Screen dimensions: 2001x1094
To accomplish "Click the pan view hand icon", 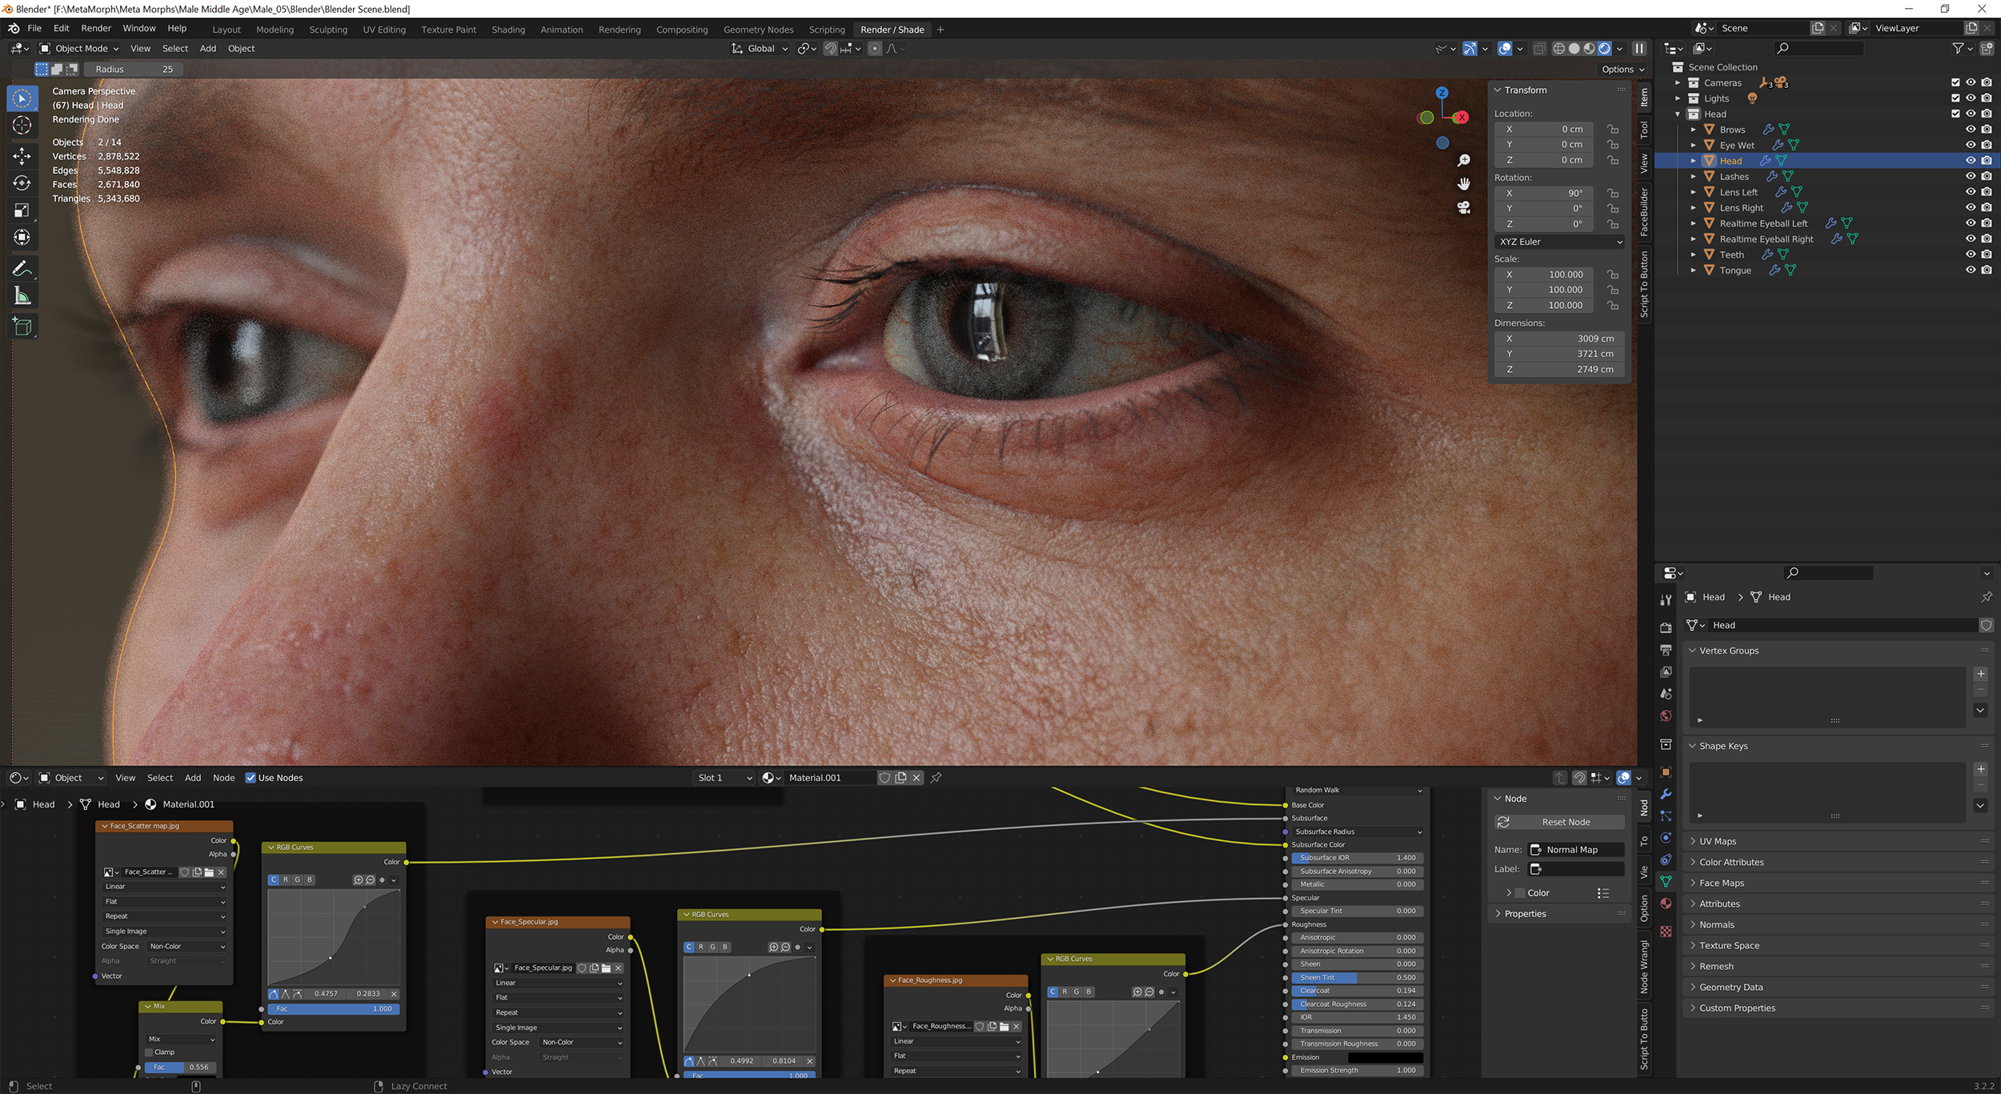I will (x=1464, y=184).
